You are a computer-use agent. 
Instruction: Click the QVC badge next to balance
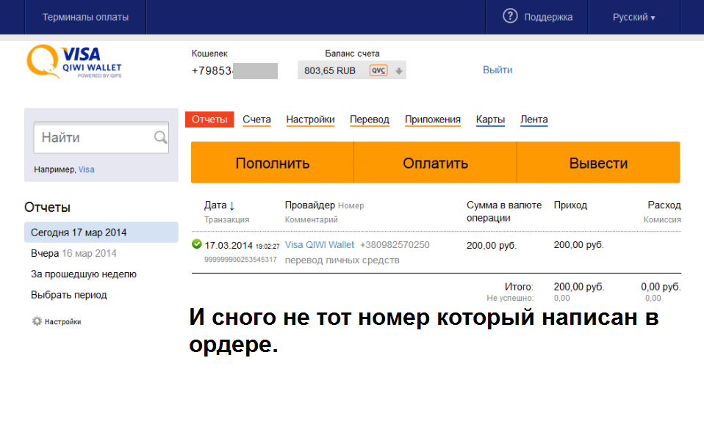coord(378,70)
